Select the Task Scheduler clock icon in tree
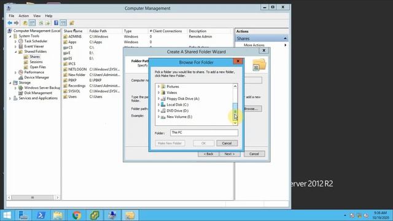This screenshot has width=393, height=221. coord(21,41)
